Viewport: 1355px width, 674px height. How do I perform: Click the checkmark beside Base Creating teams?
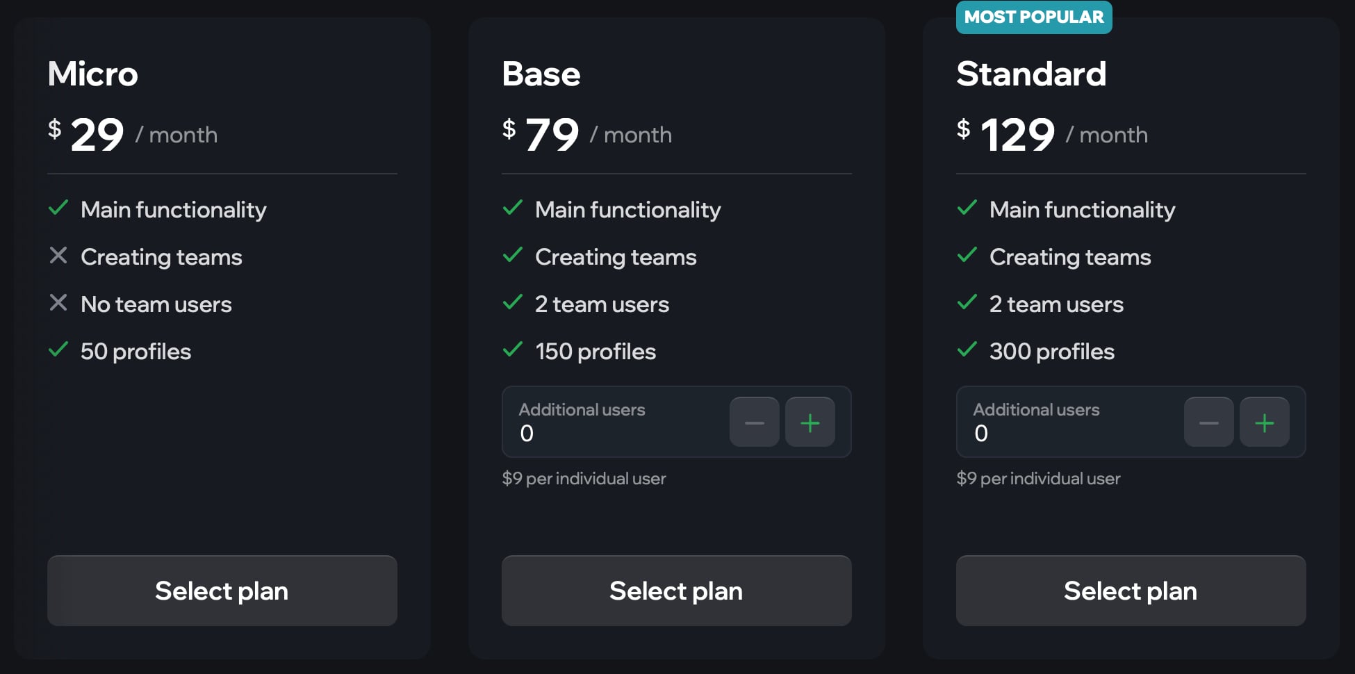click(x=513, y=255)
